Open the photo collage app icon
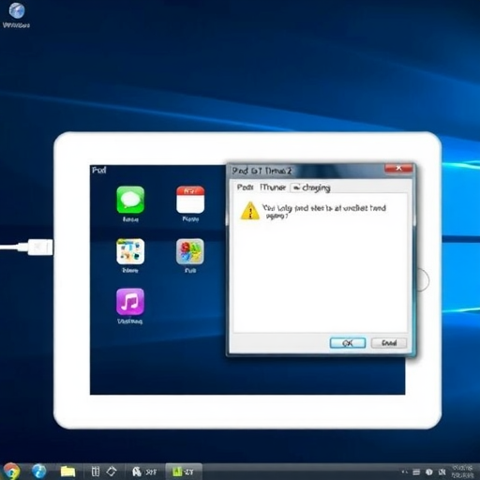Viewport: 480px width, 480px height. click(x=130, y=251)
